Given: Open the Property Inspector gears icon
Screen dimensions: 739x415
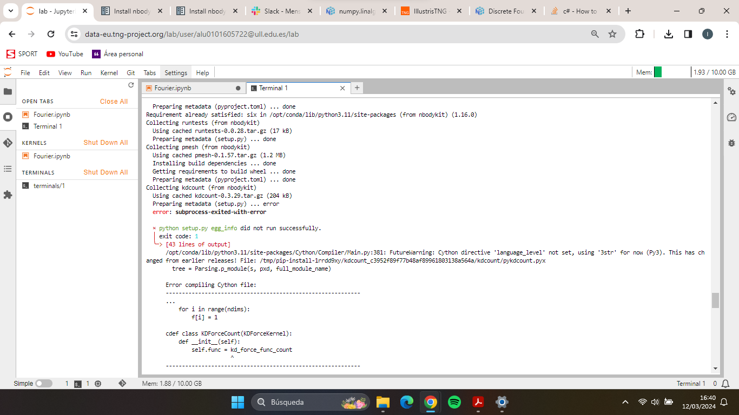Looking at the screenshot, I should pyautogui.click(x=731, y=91).
